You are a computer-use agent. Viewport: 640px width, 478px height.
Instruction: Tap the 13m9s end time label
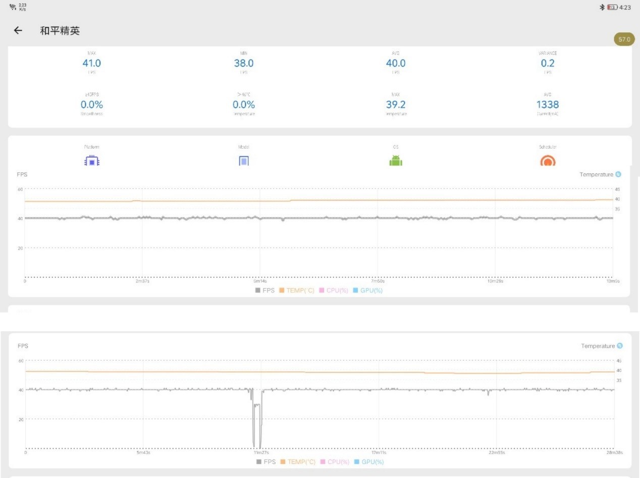613,281
